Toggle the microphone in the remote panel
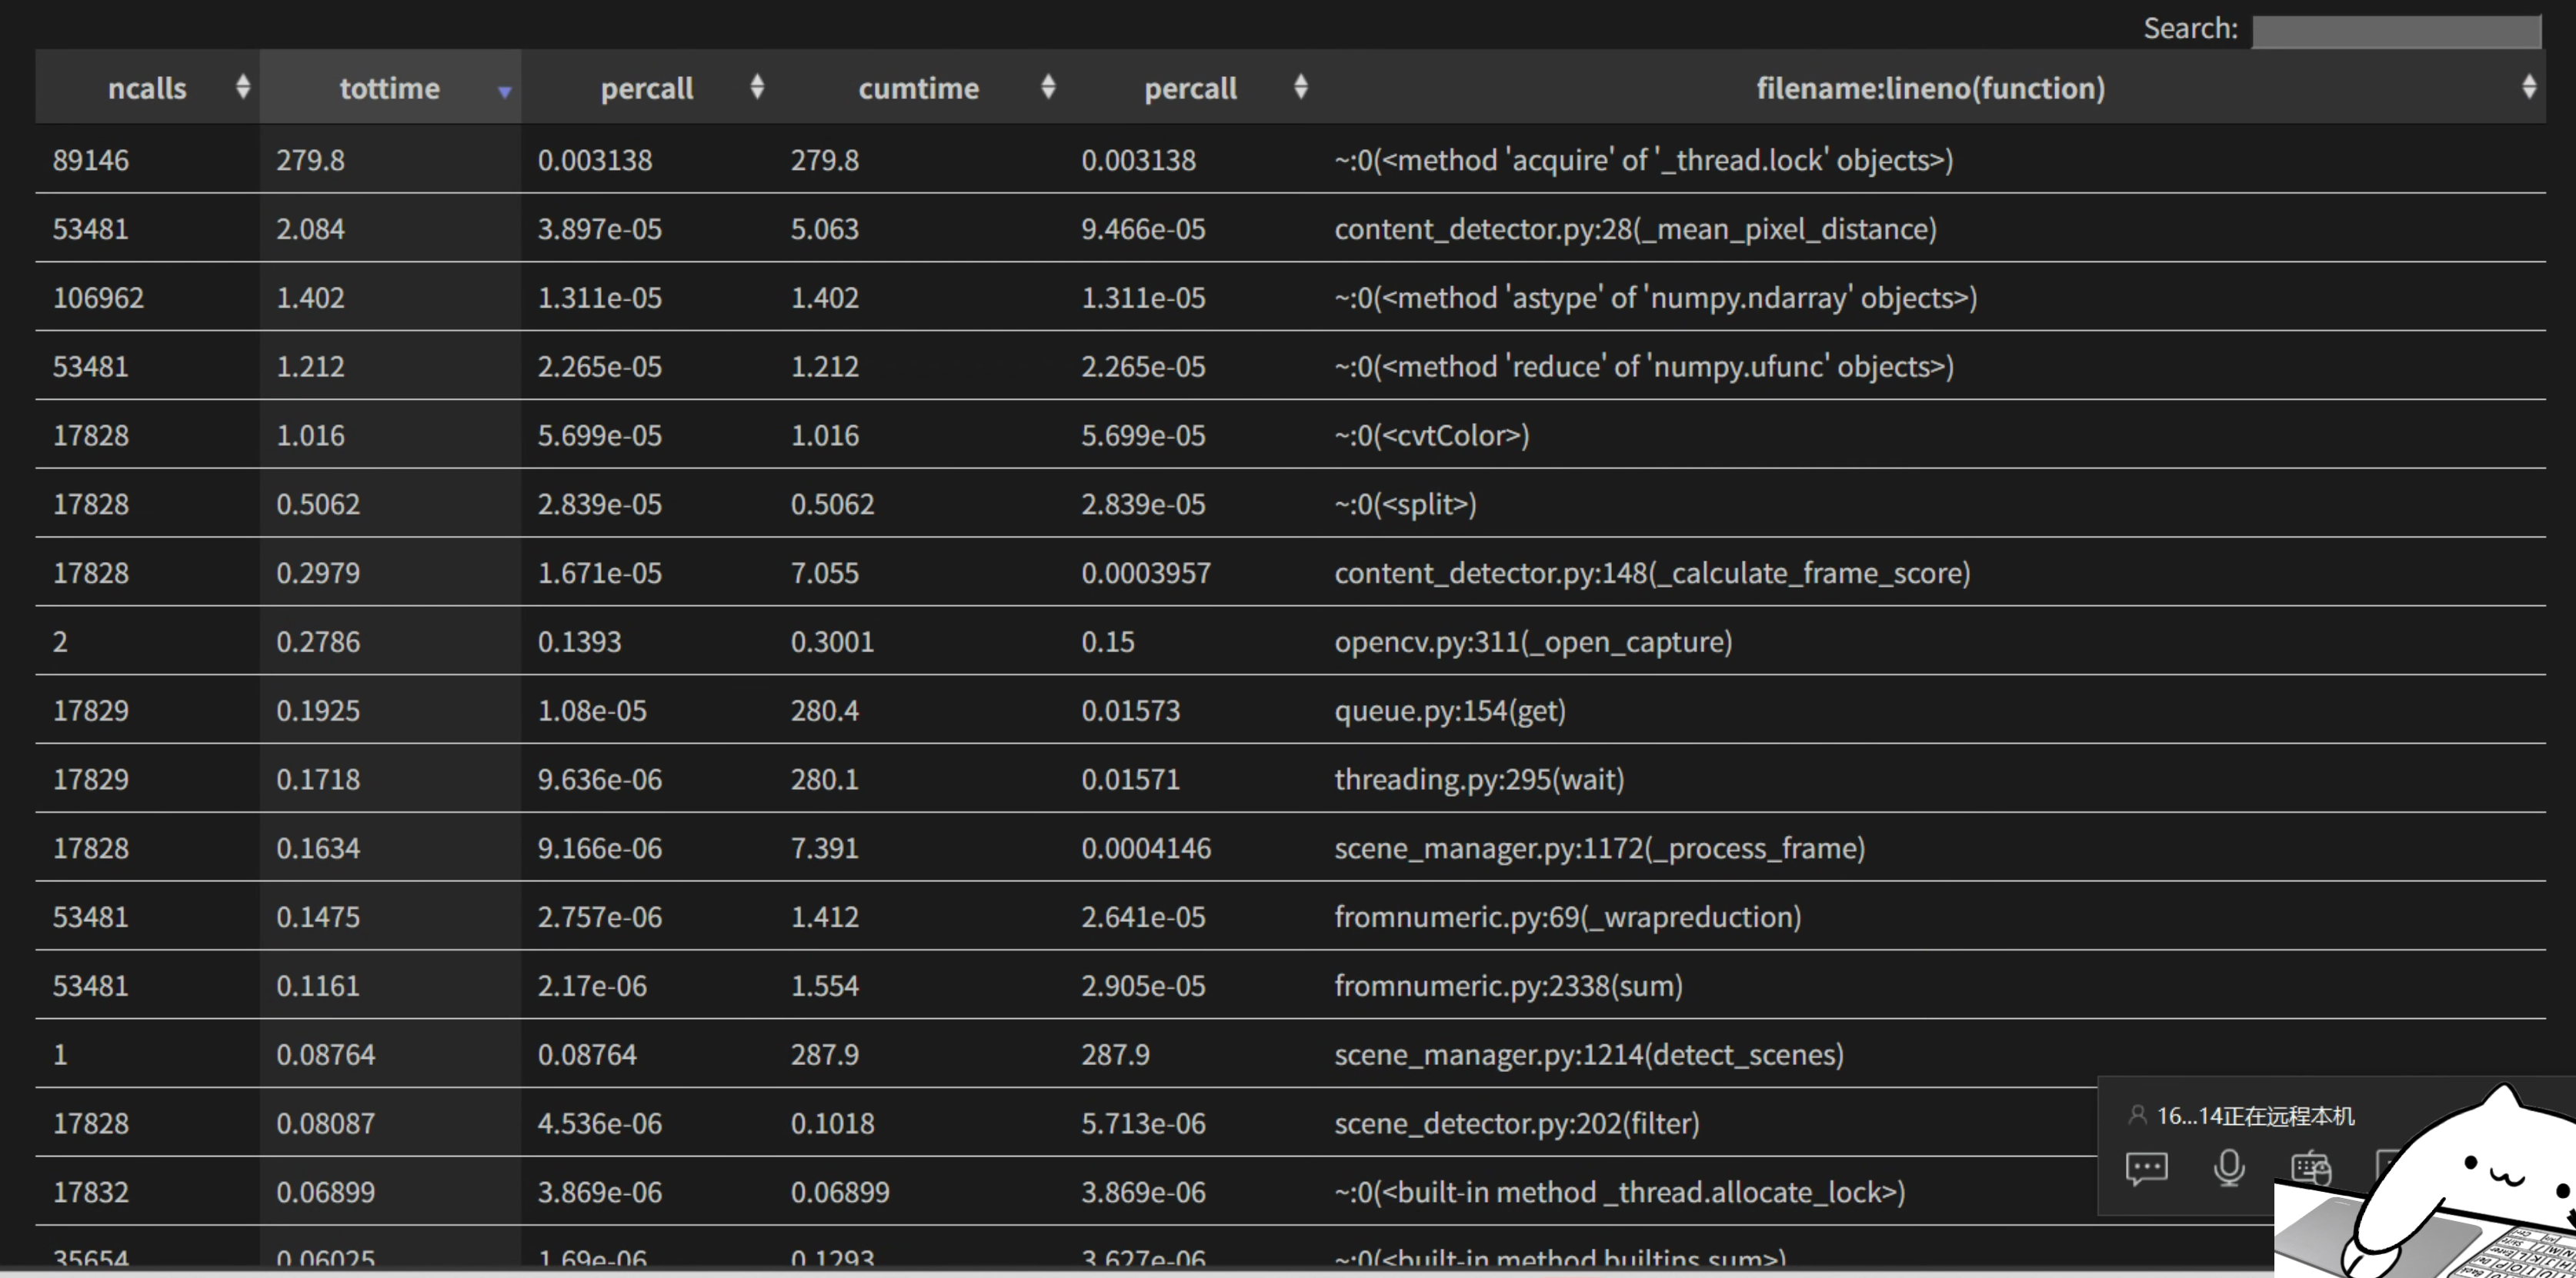2576x1278 pixels. [2229, 1167]
